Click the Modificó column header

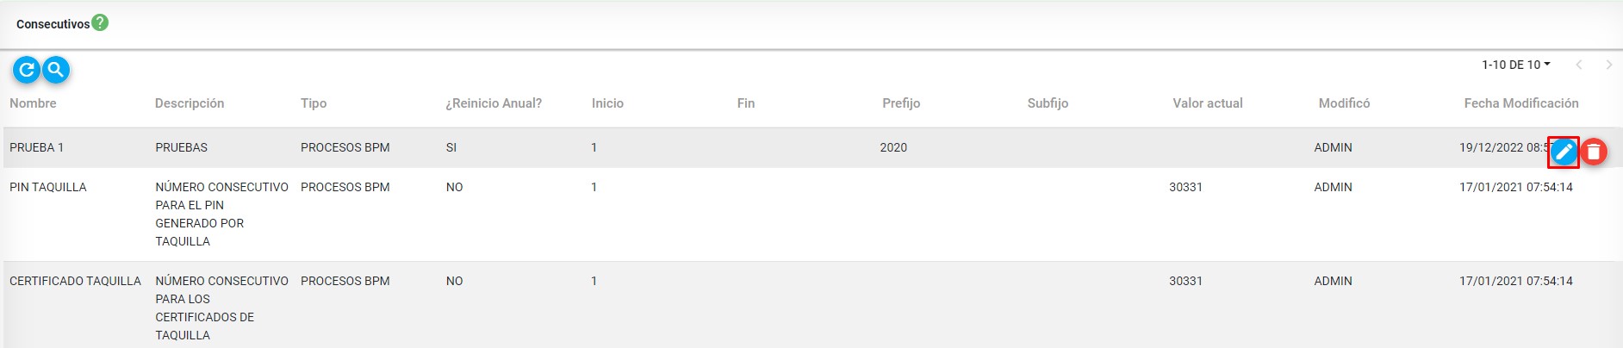tap(1344, 103)
